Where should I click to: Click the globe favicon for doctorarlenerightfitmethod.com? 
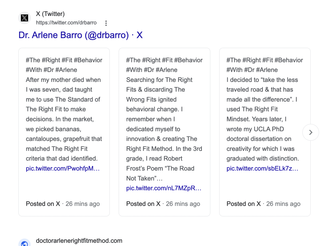click(24, 242)
